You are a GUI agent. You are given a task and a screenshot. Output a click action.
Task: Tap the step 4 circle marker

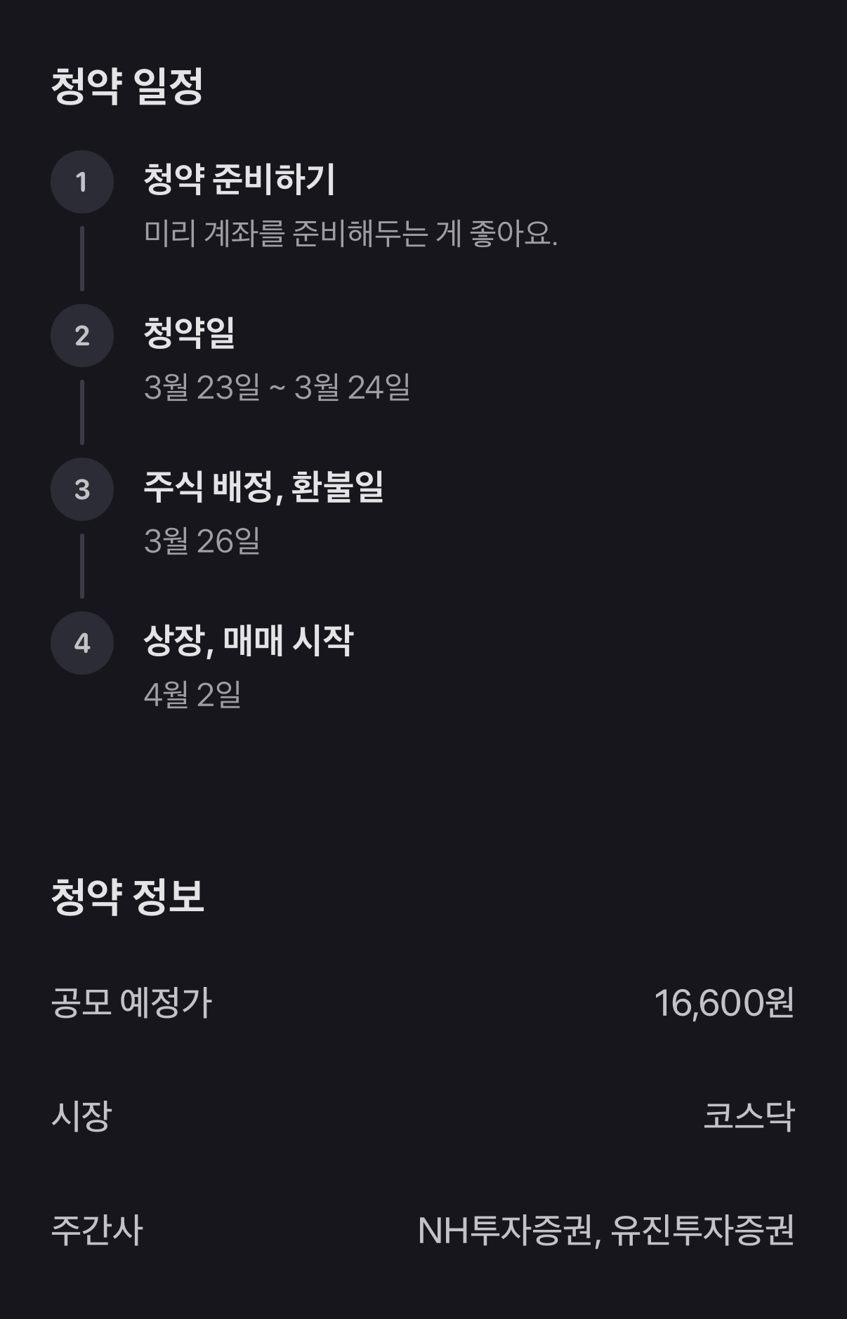[82, 643]
